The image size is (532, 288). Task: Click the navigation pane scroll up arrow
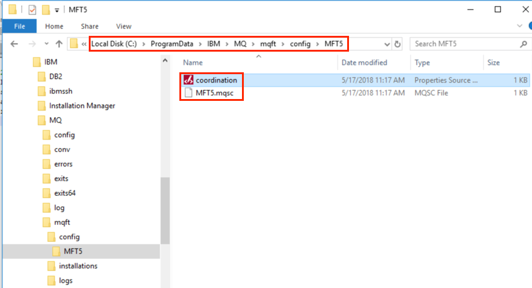(x=165, y=61)
